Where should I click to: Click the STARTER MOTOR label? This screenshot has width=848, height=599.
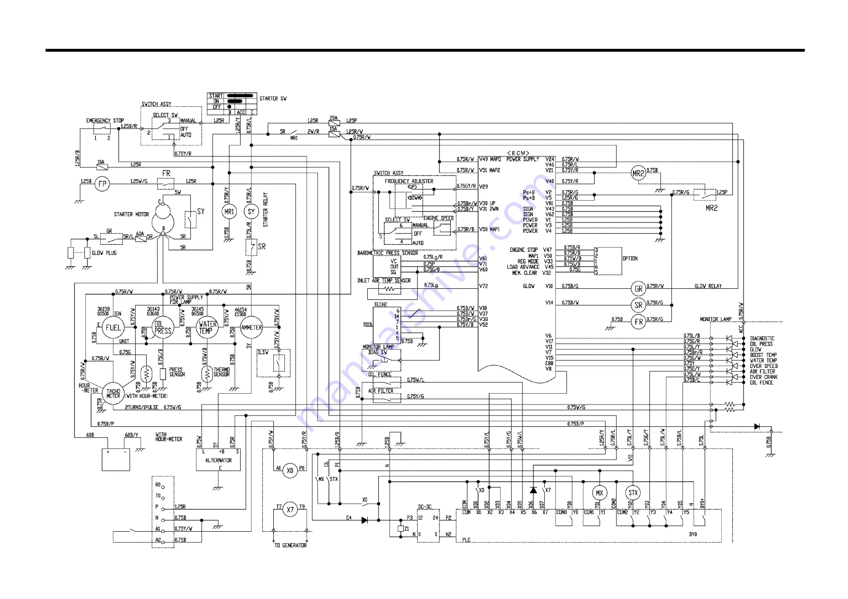pyautogui.click(x=131, y=214)
